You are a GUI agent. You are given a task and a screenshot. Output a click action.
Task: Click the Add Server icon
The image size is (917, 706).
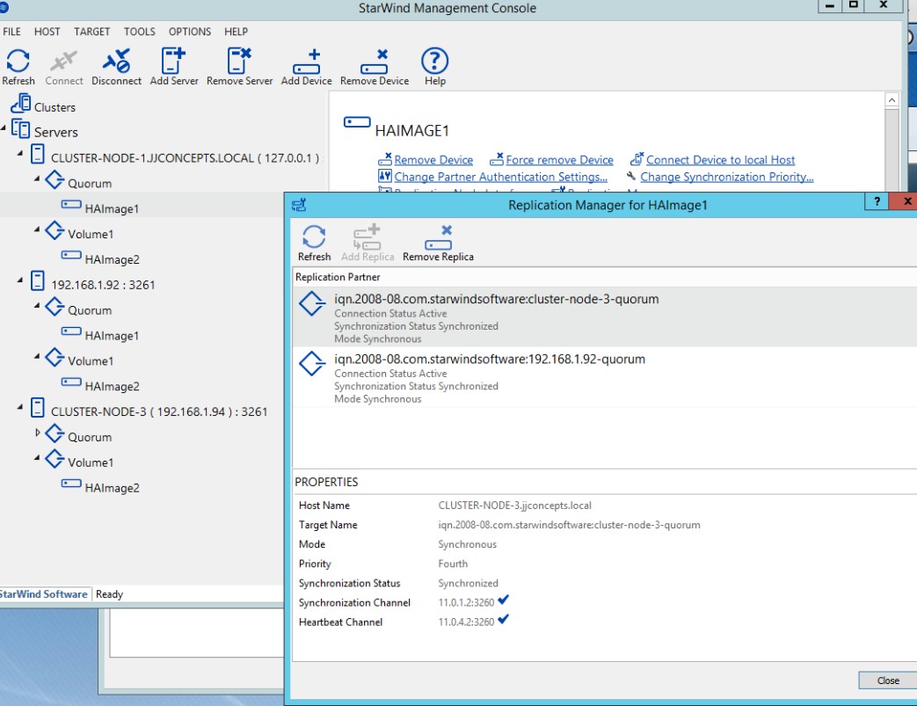click(x=173, y=61)
